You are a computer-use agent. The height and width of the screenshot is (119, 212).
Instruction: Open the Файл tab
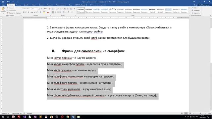coord(3,5)
